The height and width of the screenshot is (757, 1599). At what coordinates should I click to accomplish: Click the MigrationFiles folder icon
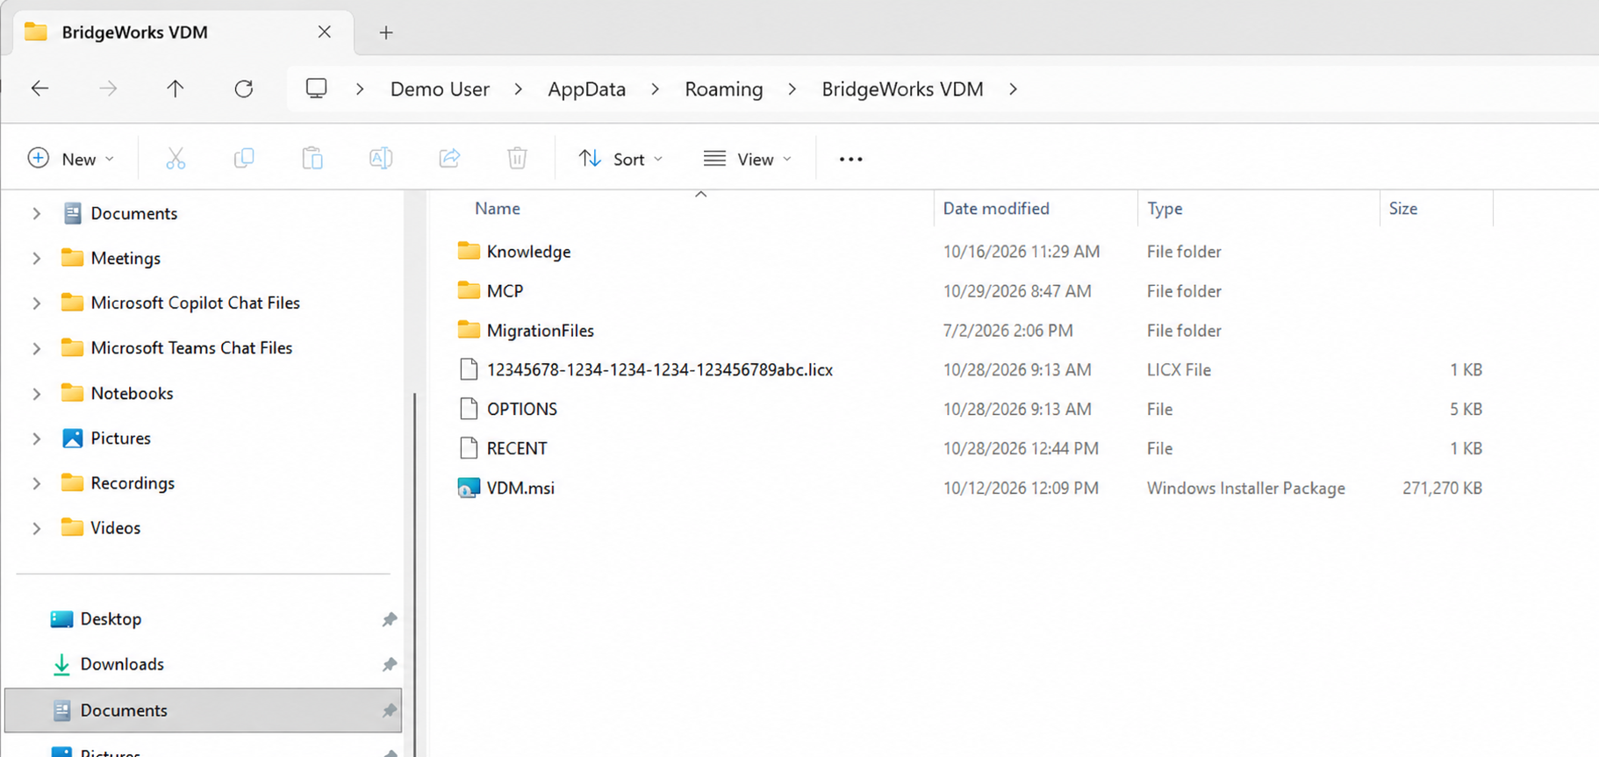pos(469,330)
